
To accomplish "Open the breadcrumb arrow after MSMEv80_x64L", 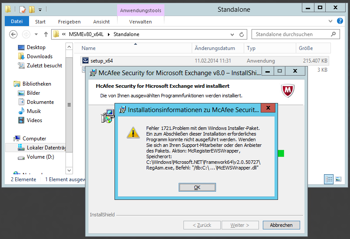I will (109, 34).
